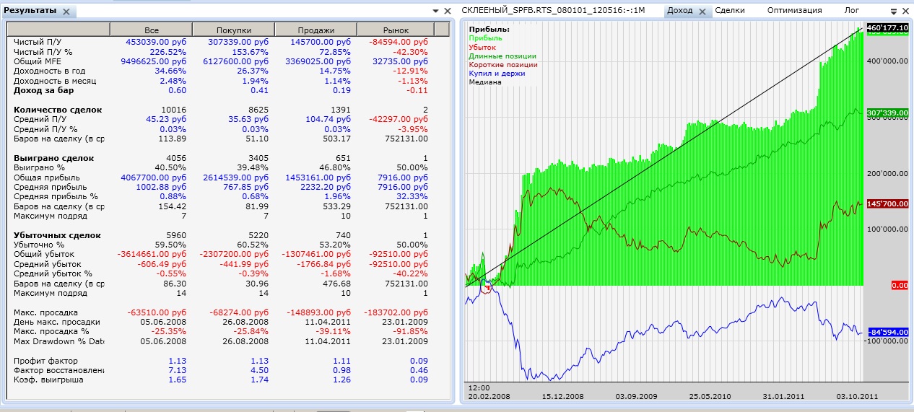The image size is (914, 412).
Task: Click the Купил и держи legend entry
Action: 497,73
